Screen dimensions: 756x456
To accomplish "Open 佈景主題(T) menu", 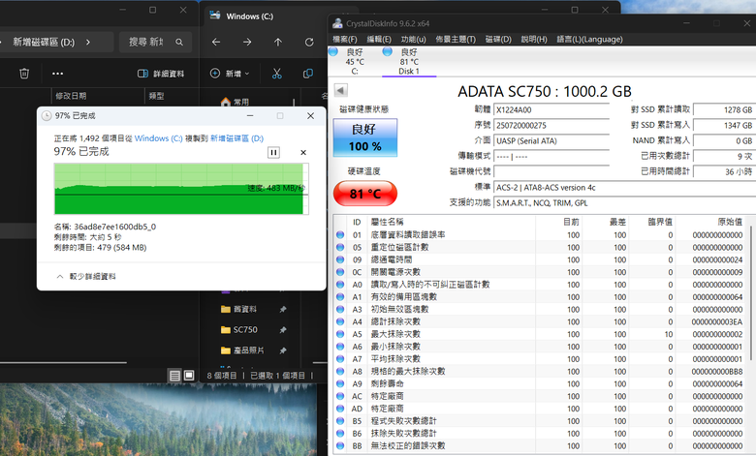I will coord(456,40).
